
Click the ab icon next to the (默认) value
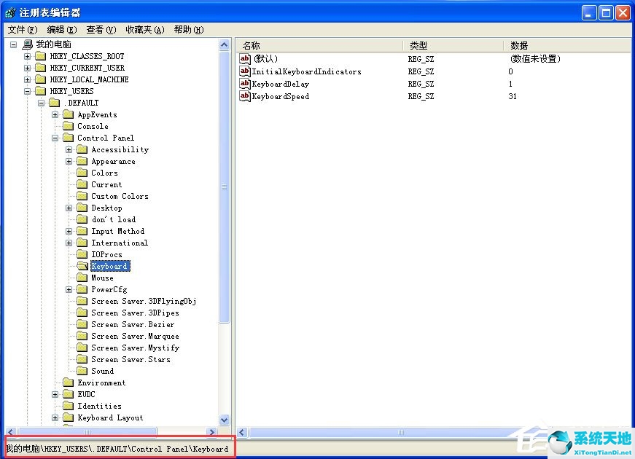[246, 58]
